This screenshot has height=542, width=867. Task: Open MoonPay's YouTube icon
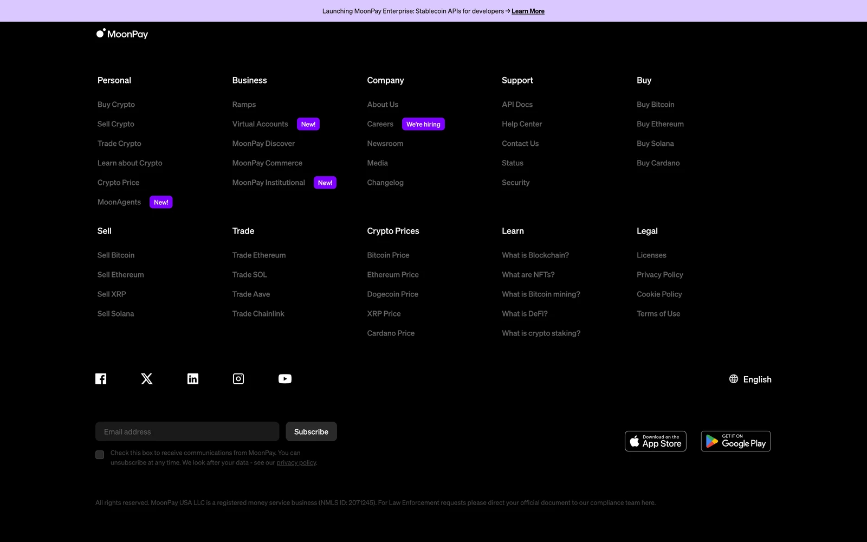(285, 379)
